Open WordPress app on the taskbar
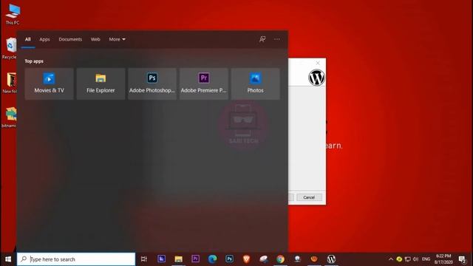The width and height of the screenshot is (473, 266). 331,259
